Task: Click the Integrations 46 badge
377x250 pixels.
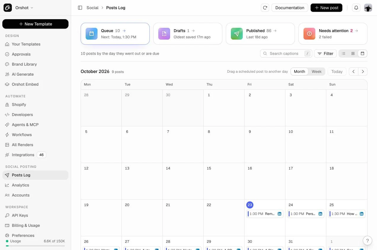Action: click(41, 155)
